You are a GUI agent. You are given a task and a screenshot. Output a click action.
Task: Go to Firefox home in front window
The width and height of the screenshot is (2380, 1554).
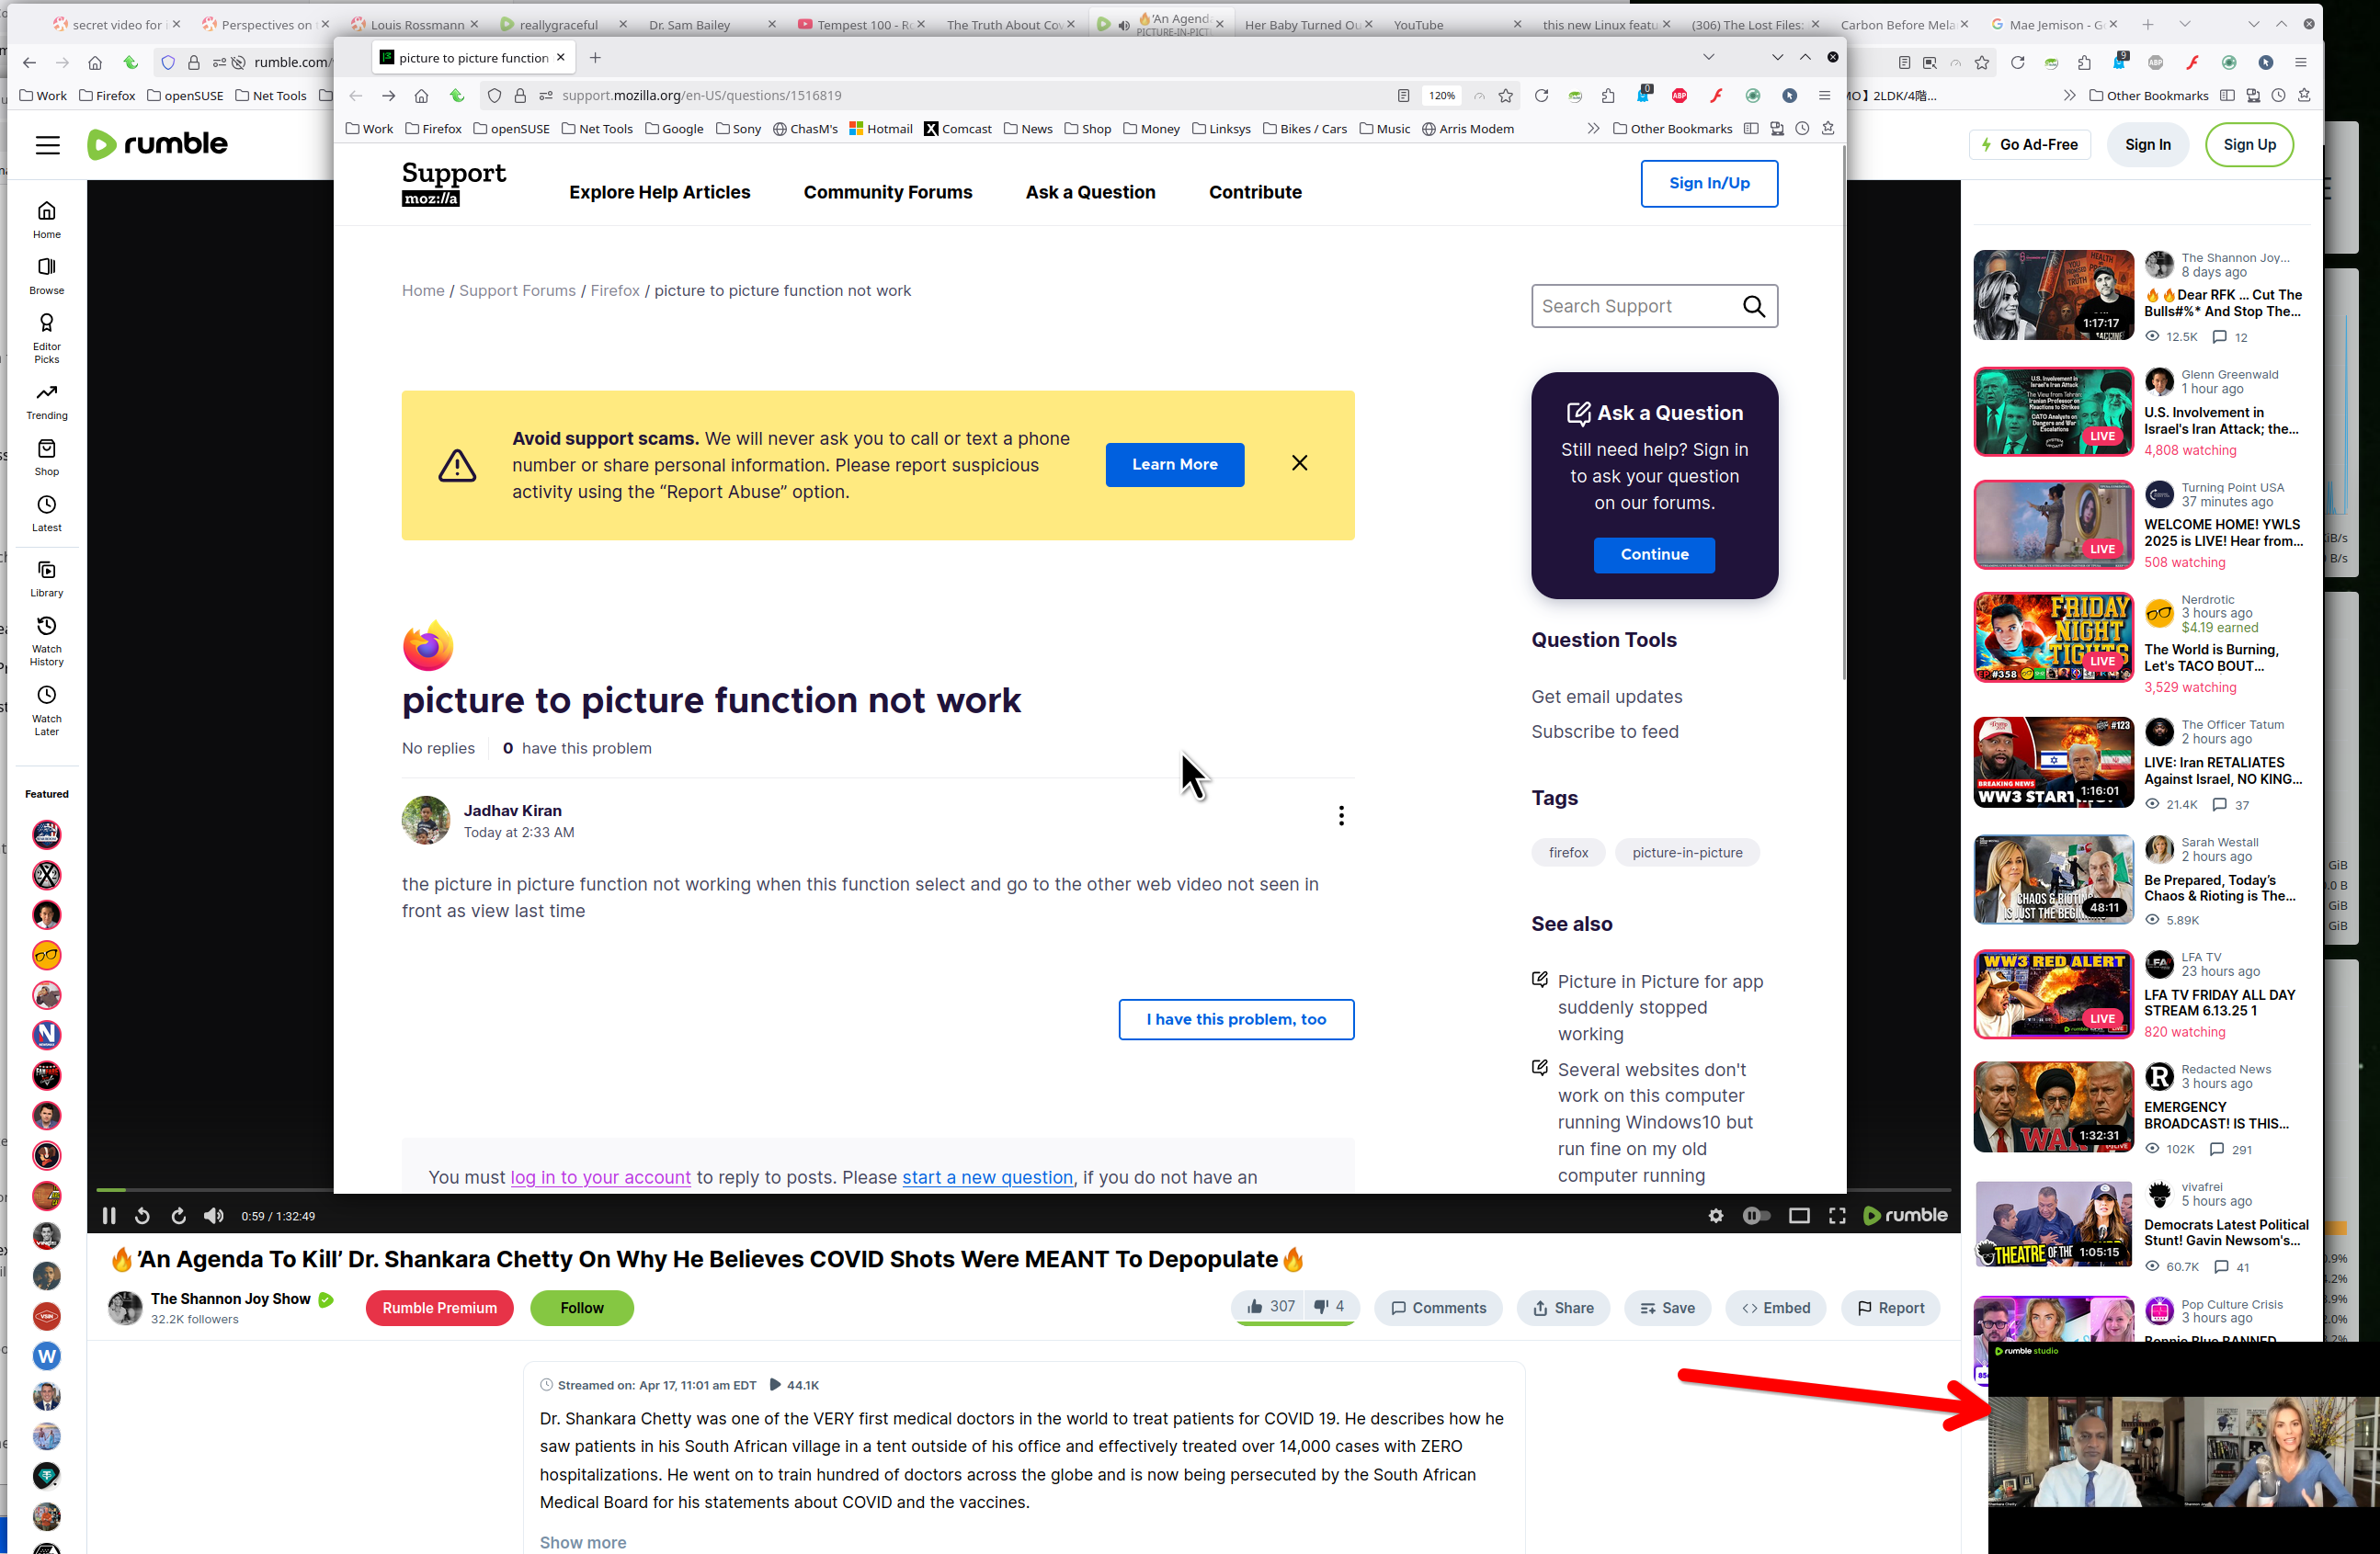click(422, 95)
